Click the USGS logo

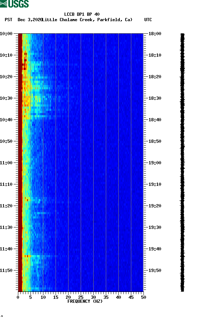[x=14, y=4]
